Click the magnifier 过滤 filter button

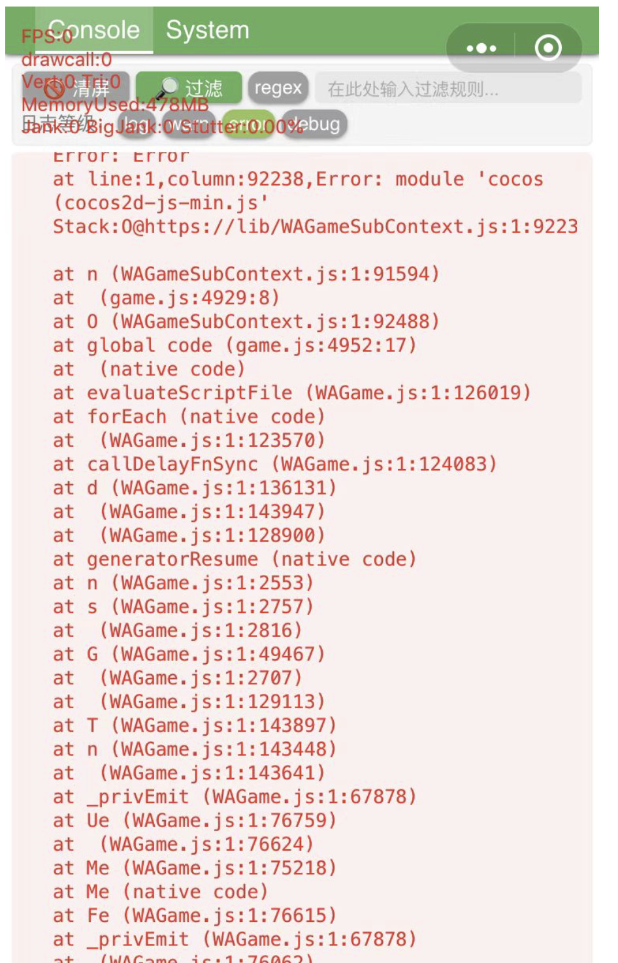189,88
